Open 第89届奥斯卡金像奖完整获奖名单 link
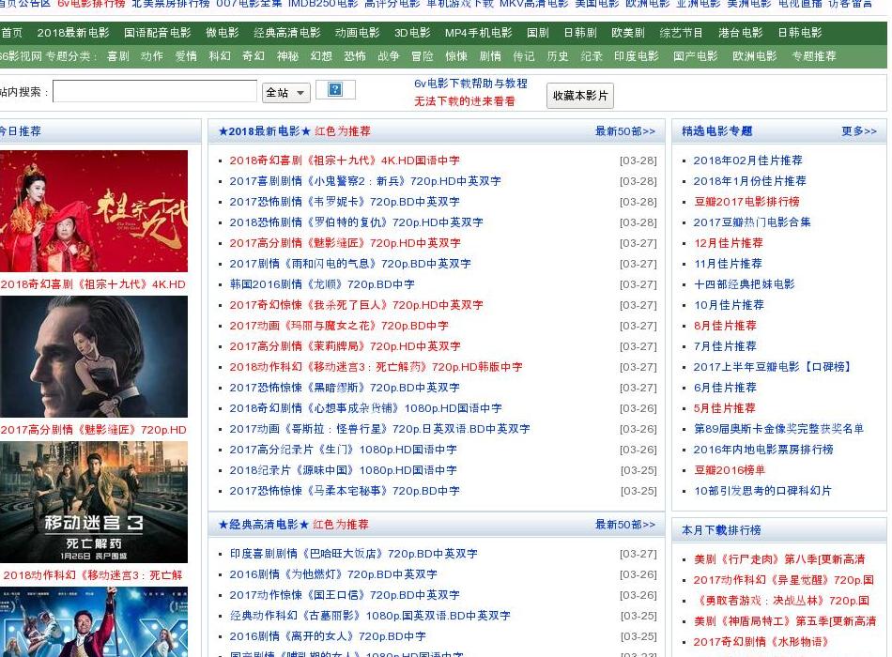 click(x=778, y=429)
